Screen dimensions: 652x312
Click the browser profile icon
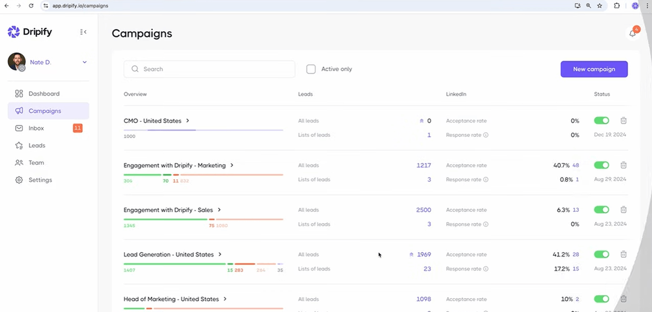coord(635,6)
